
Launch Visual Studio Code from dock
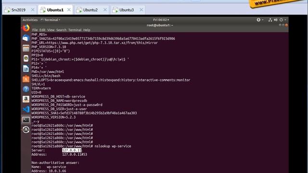click(x=26, y=109)
